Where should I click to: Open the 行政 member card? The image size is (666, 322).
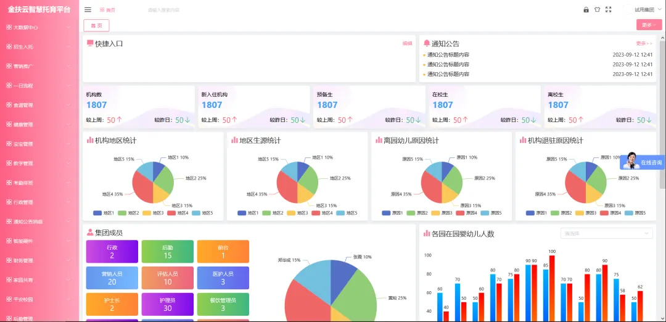coord(112,252)
